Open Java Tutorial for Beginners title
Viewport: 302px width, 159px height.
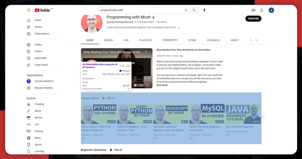[239, 127]
